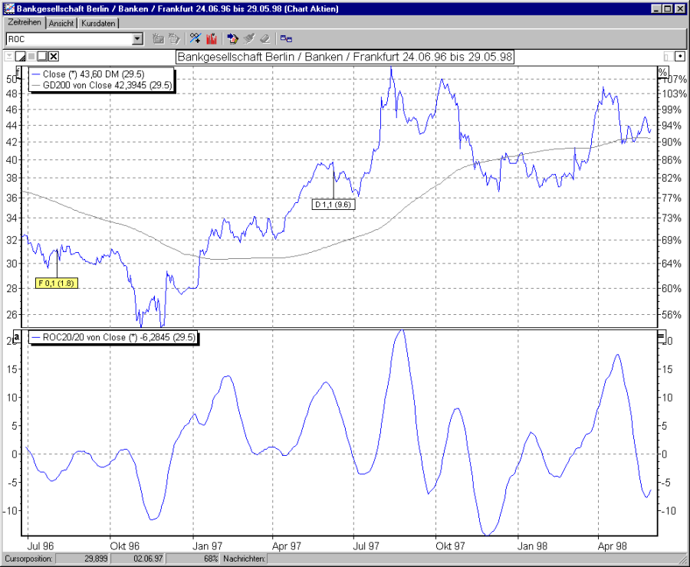Switch to the Ansicht tab
The image size is (690, 567).
61,23
